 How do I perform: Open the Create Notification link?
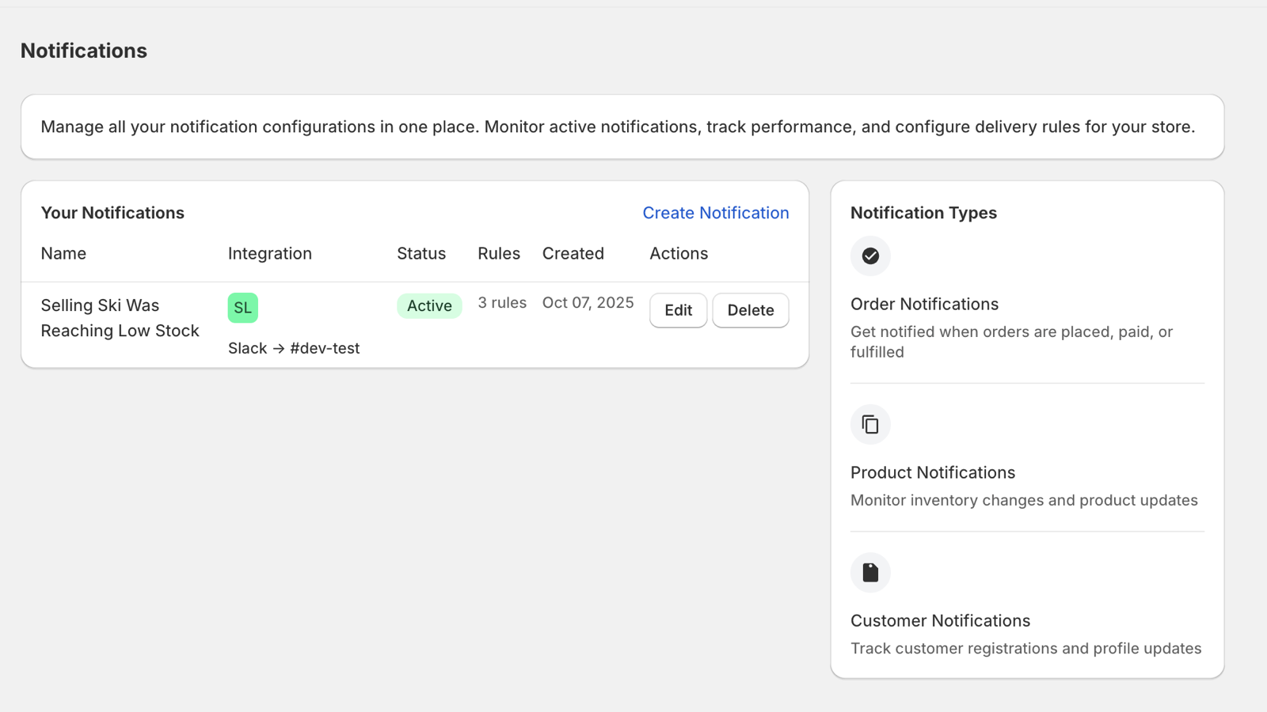715,212
